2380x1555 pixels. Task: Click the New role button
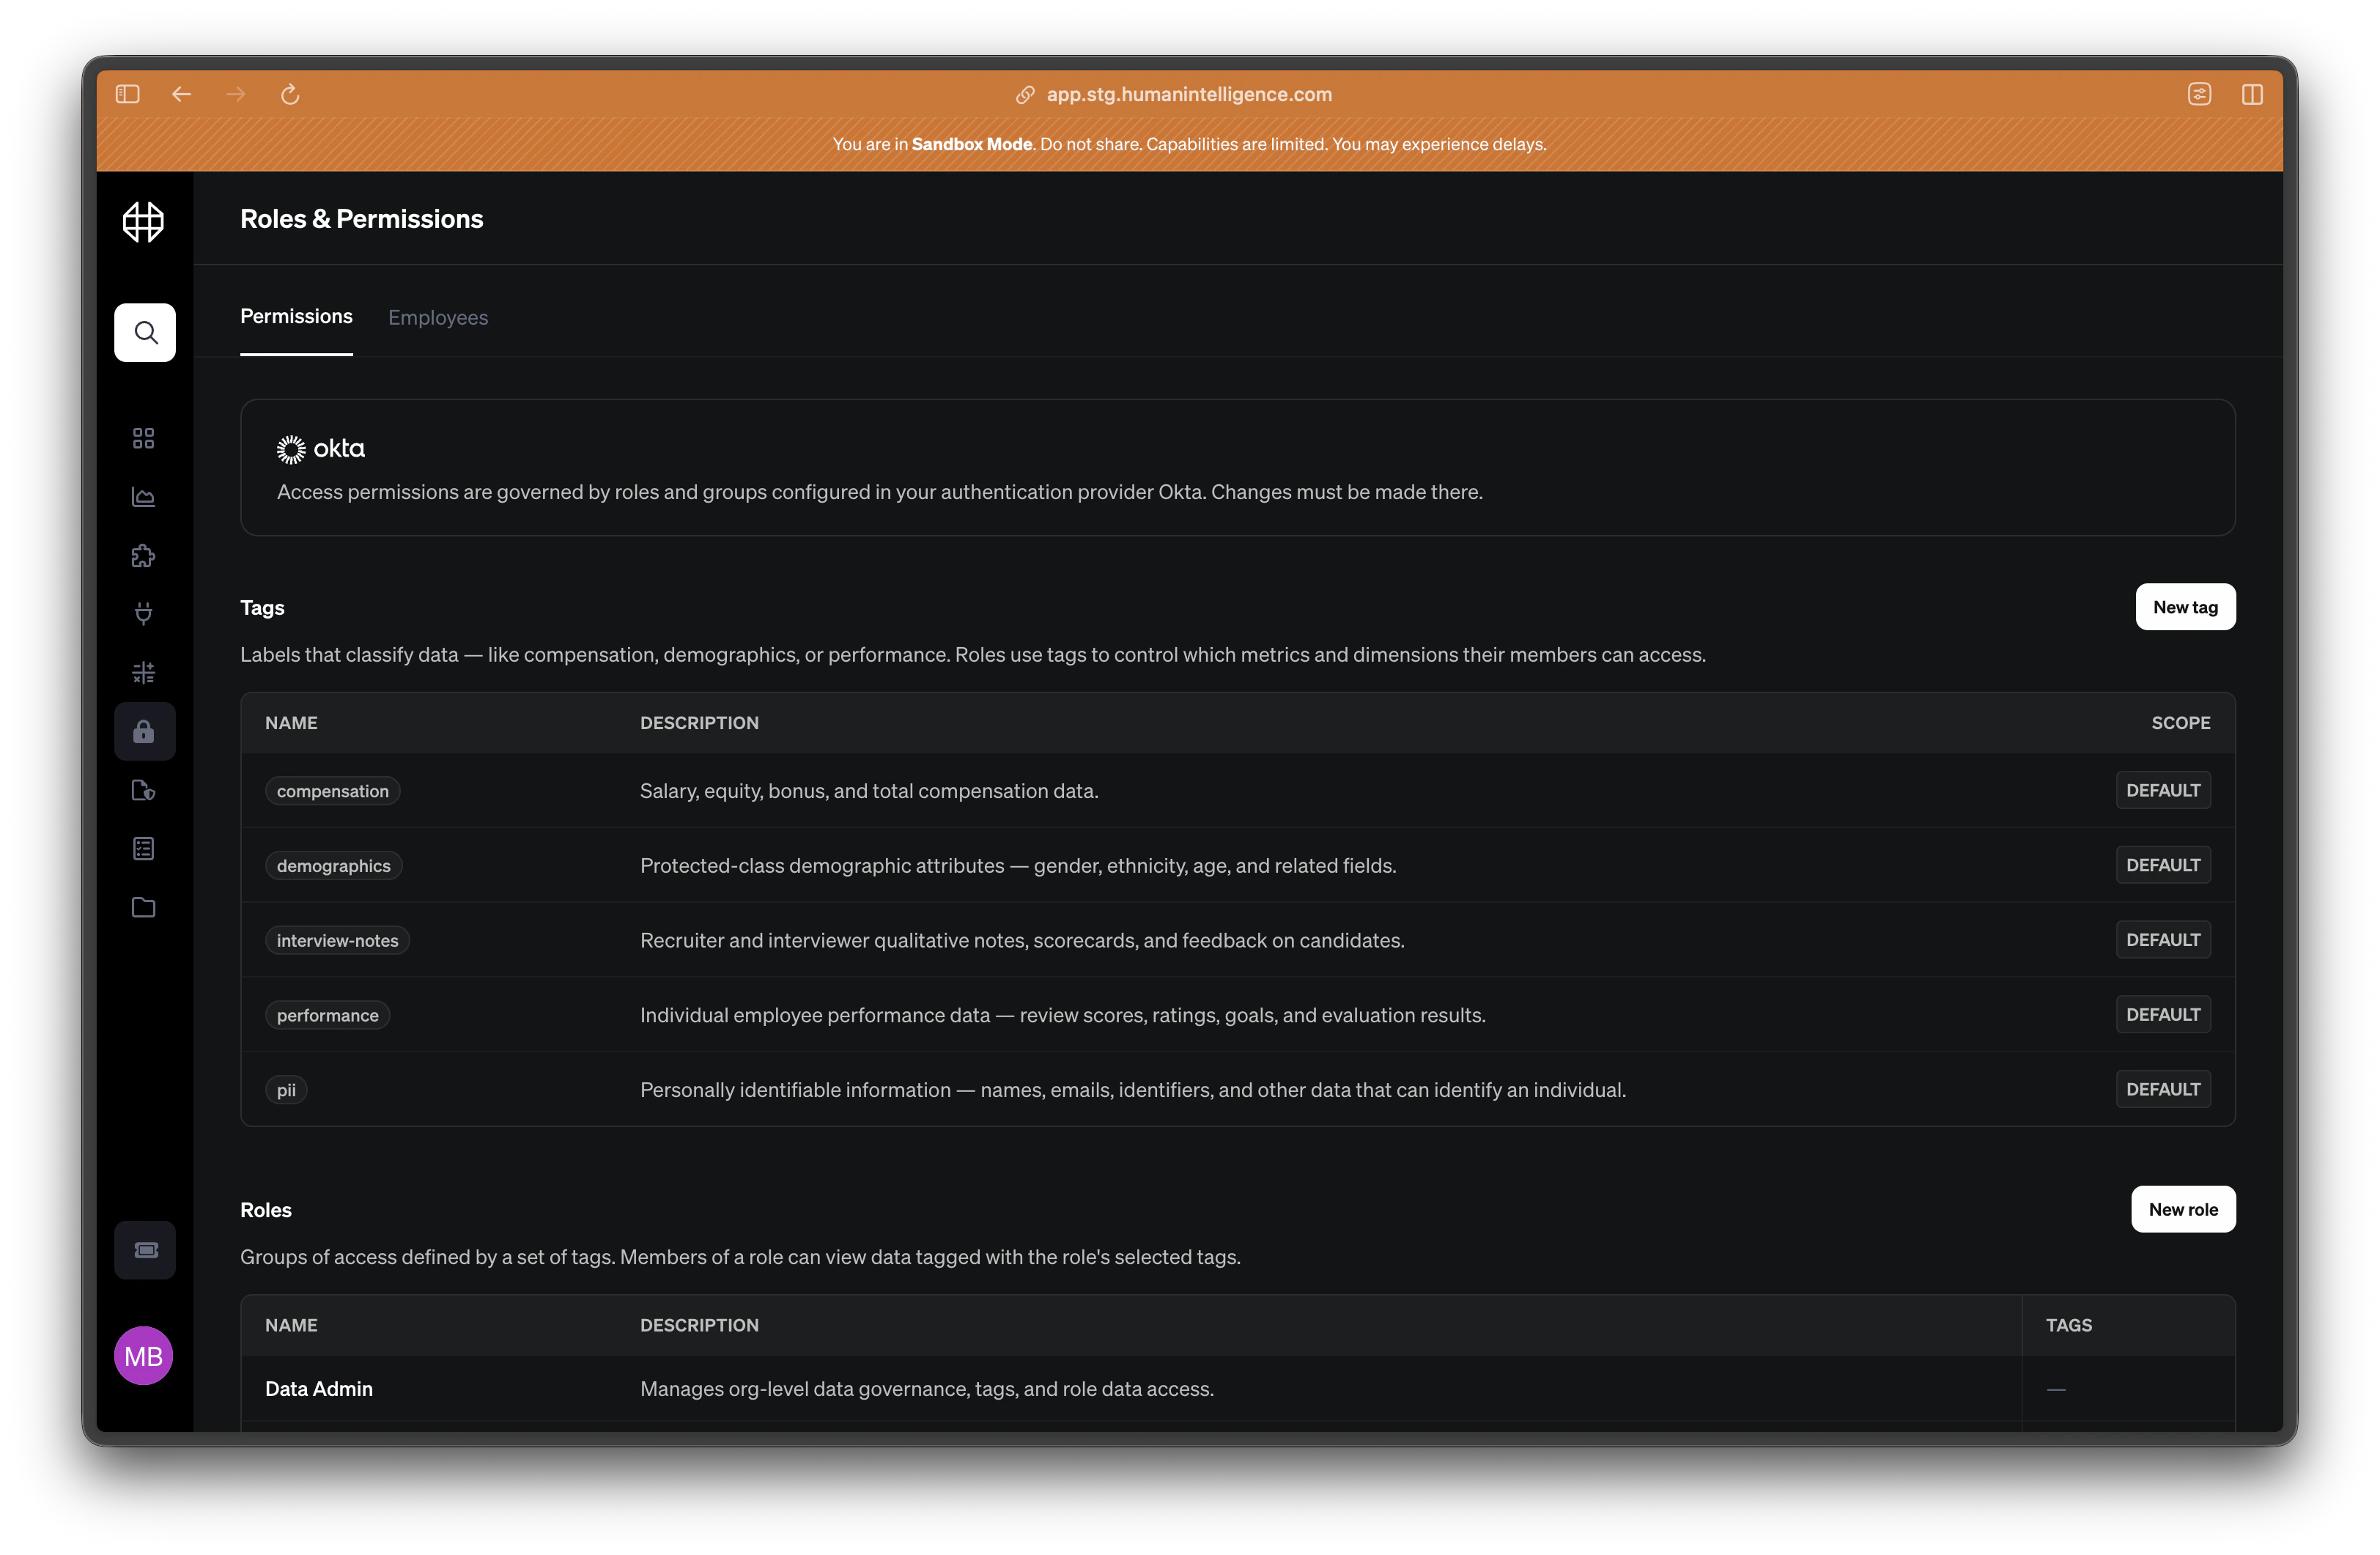(2183, 1209)
